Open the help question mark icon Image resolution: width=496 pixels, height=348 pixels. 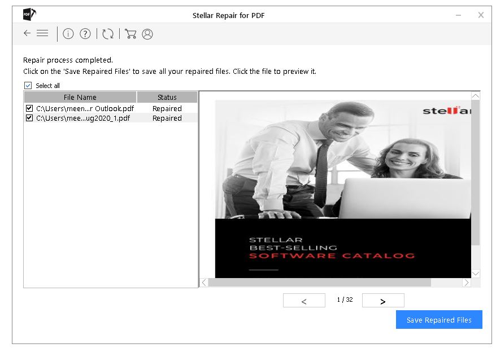85,33
